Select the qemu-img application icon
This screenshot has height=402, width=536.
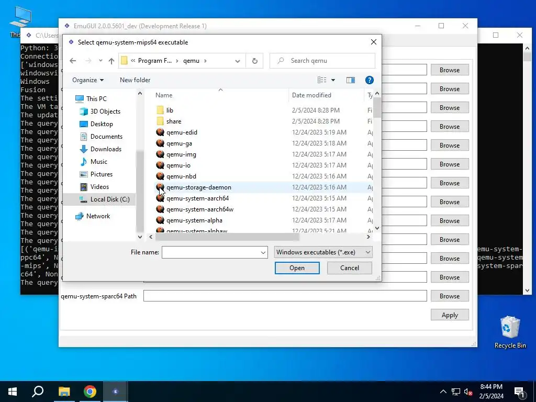pos(160,154)
